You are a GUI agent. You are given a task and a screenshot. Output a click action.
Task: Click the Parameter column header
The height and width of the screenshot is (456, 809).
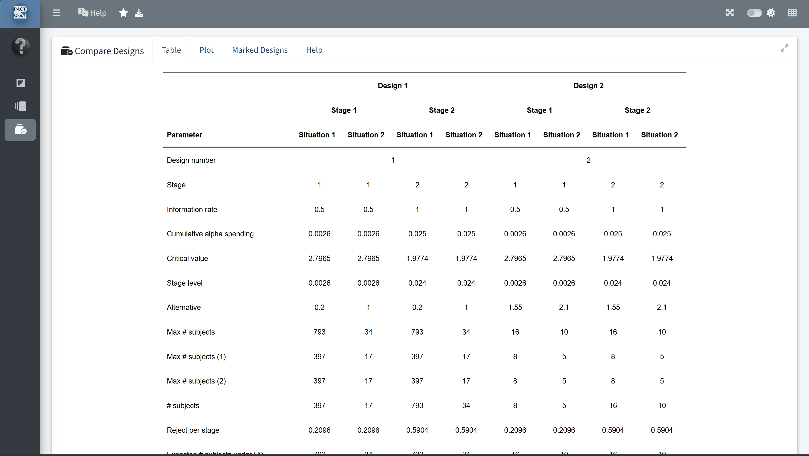click(184, 135)
